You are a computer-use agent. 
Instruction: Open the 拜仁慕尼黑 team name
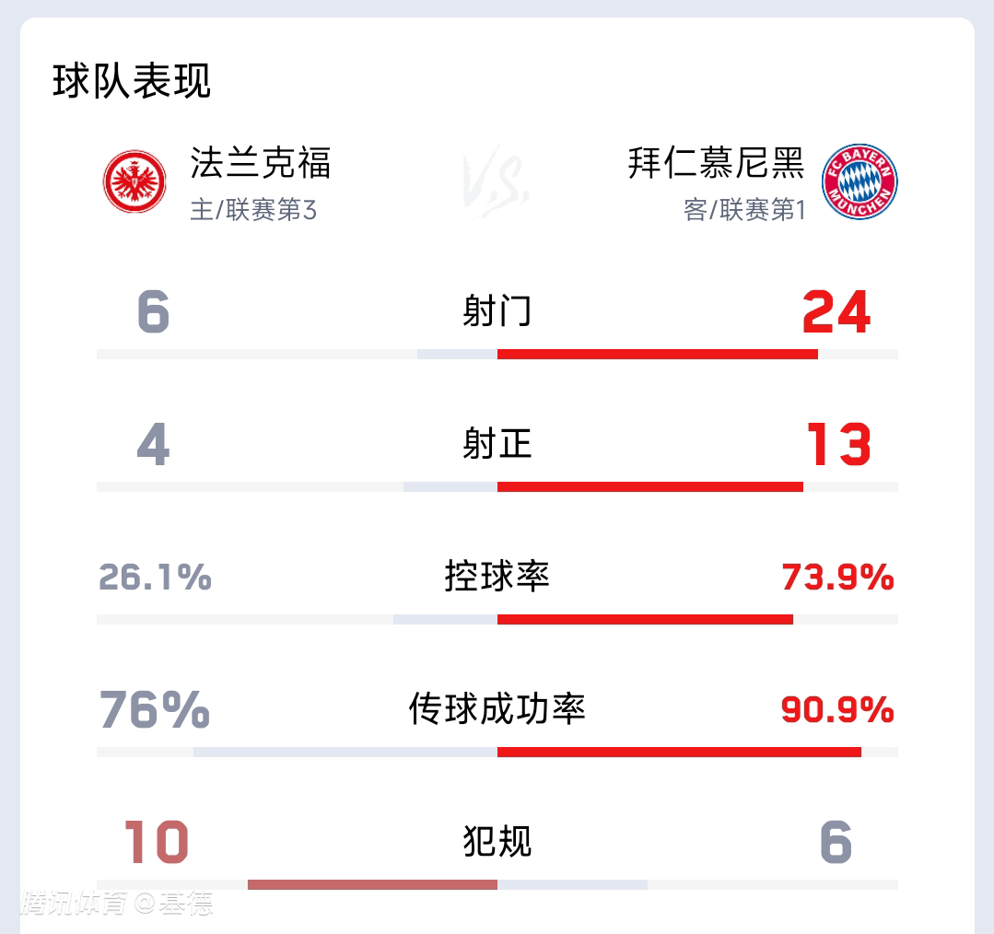[717, 163]
